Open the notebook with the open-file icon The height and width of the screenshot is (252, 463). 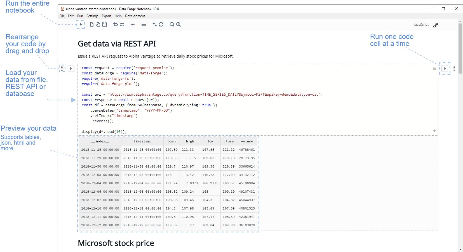tap(98, 25)
